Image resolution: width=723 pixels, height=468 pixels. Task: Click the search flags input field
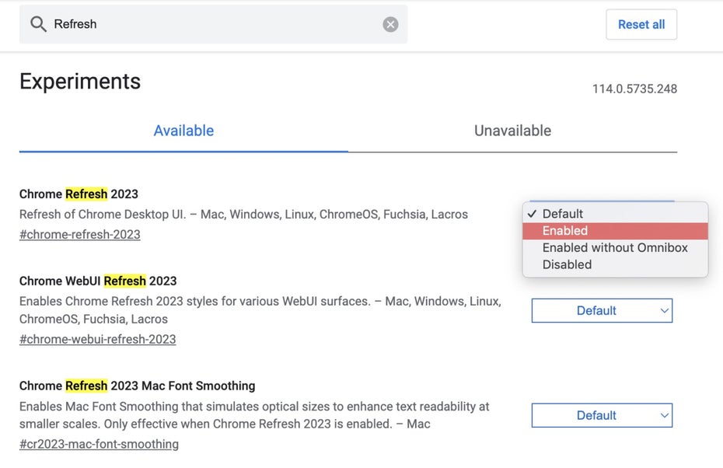pos(213,24)
